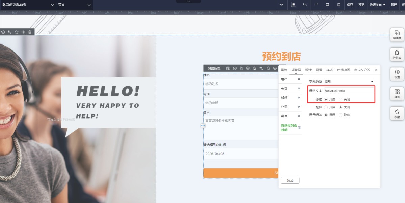405x203 pixels.
Task: Toggle the eye icon in the section toolbar
Action: [x=23, y=32]
